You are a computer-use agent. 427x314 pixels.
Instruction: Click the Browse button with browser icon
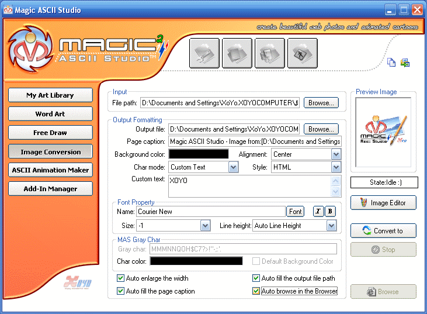pyautogui.click(x=383, y=292)
